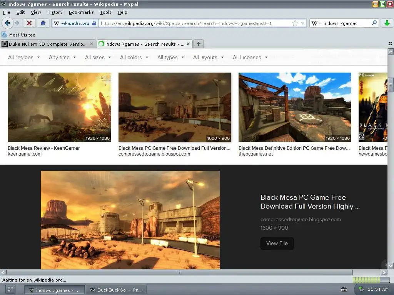
Task: Click the Forward navigation arrow
Action: pos(17,23)
